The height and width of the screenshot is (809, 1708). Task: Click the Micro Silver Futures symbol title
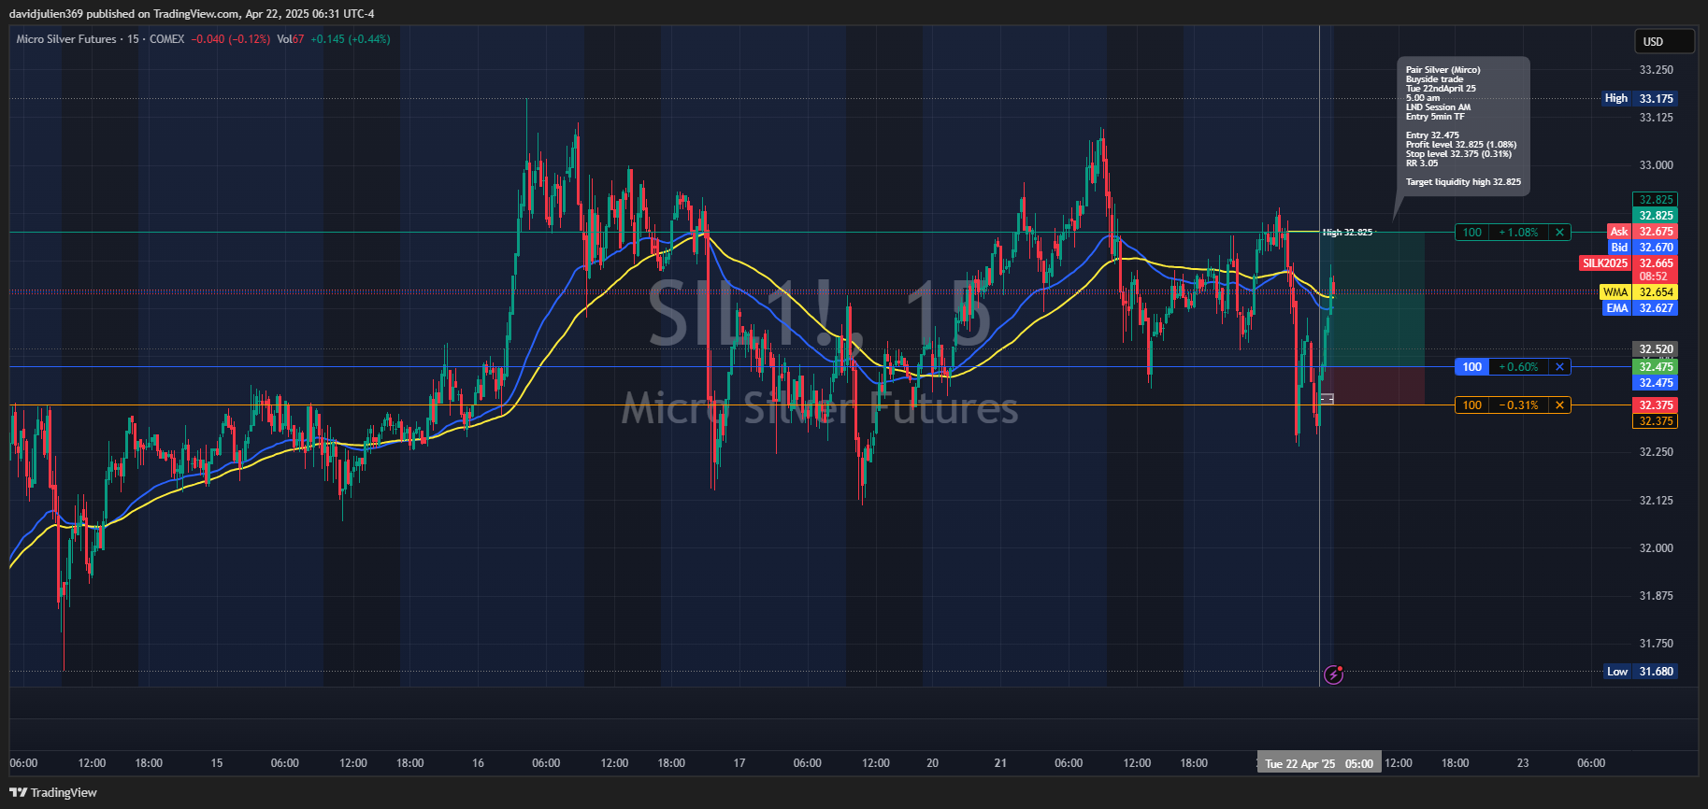pos(66,39)
